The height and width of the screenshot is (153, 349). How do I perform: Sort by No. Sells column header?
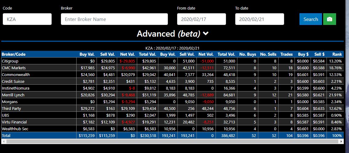(268, 54)
